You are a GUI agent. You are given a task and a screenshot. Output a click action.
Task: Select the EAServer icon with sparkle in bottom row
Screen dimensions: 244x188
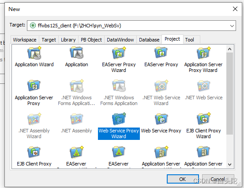coord(76,152)
